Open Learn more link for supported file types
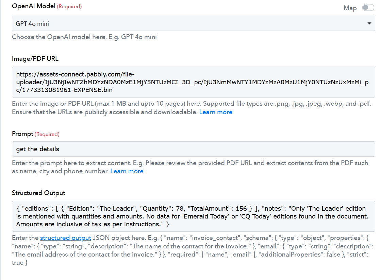Image resolution: width=380 pixels, height=280 pixels. (x=216, y=112)
